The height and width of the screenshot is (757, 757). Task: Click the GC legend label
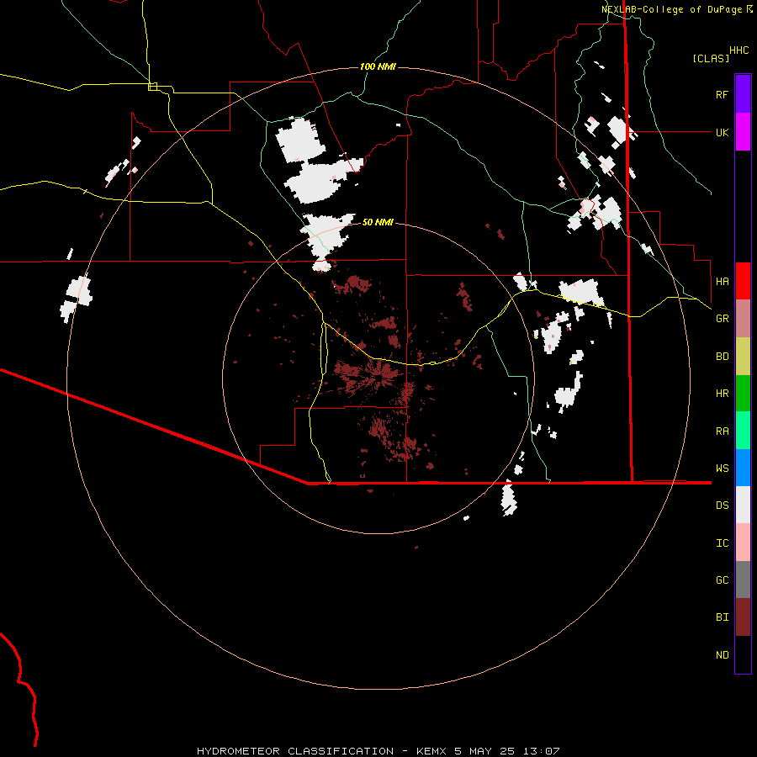point(722,580)
